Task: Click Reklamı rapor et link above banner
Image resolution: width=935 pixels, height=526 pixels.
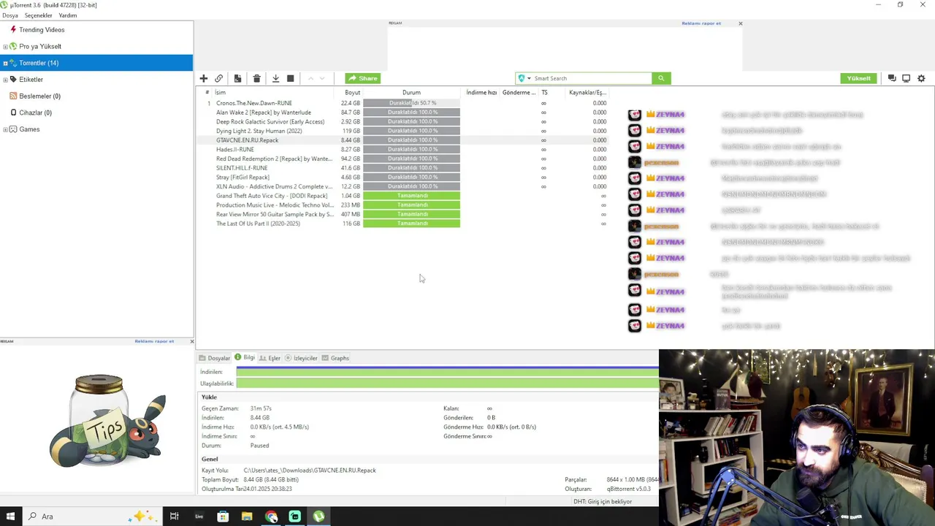Action: [x=701, y=23]
